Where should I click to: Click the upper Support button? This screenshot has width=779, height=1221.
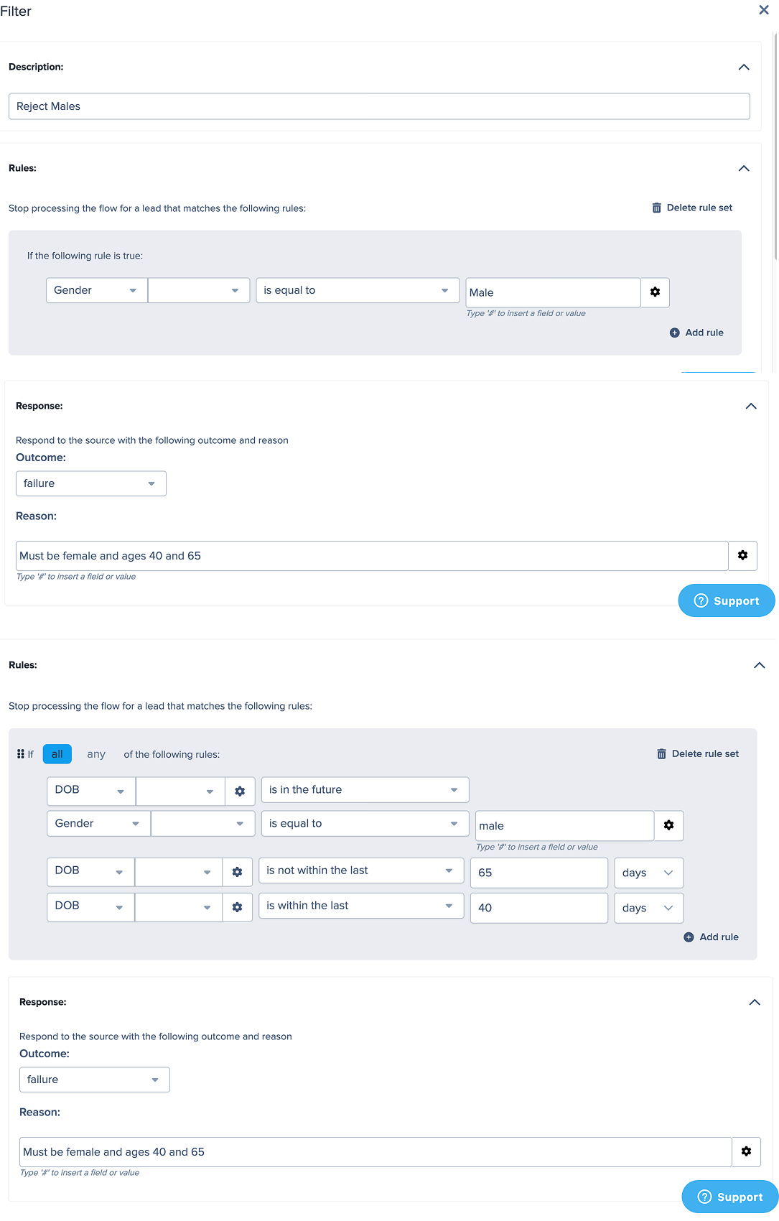727,600
